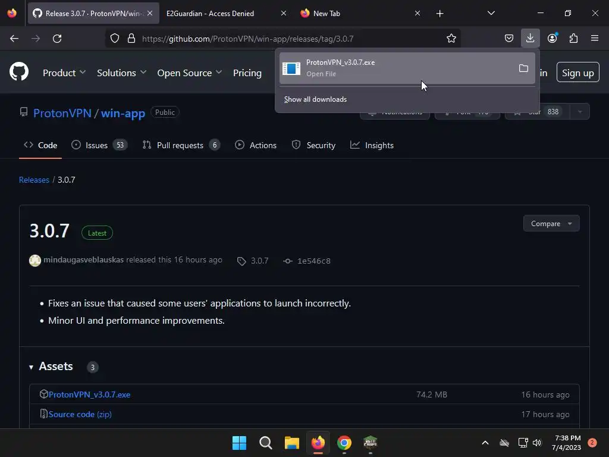Show ProtonVPN download in folder
This screenshot has width=609, height=457.
coord(523,68)
